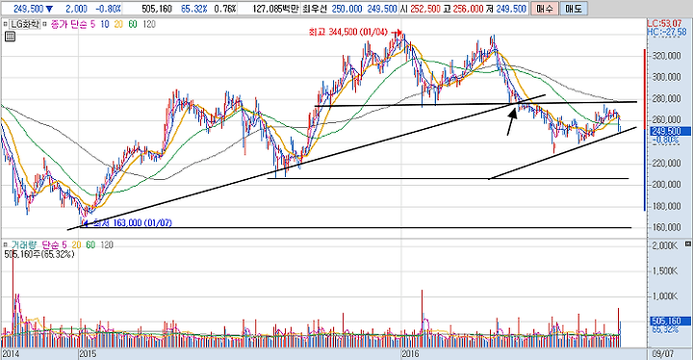Click the 09/07 date on time axis

[663, 354]
